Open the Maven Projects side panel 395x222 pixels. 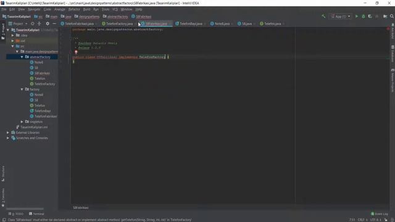click(x=393, y=80)
